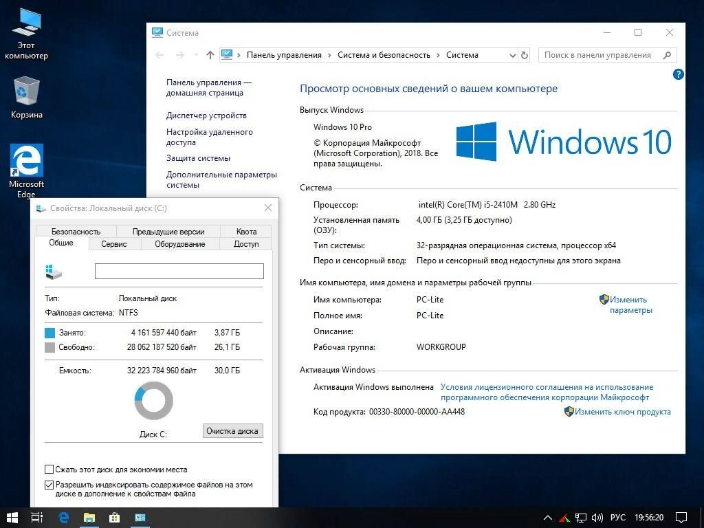Expand chevron before 'Панель управления' breadcrumb
704x528 pixels.
click(x=239, y=55)
